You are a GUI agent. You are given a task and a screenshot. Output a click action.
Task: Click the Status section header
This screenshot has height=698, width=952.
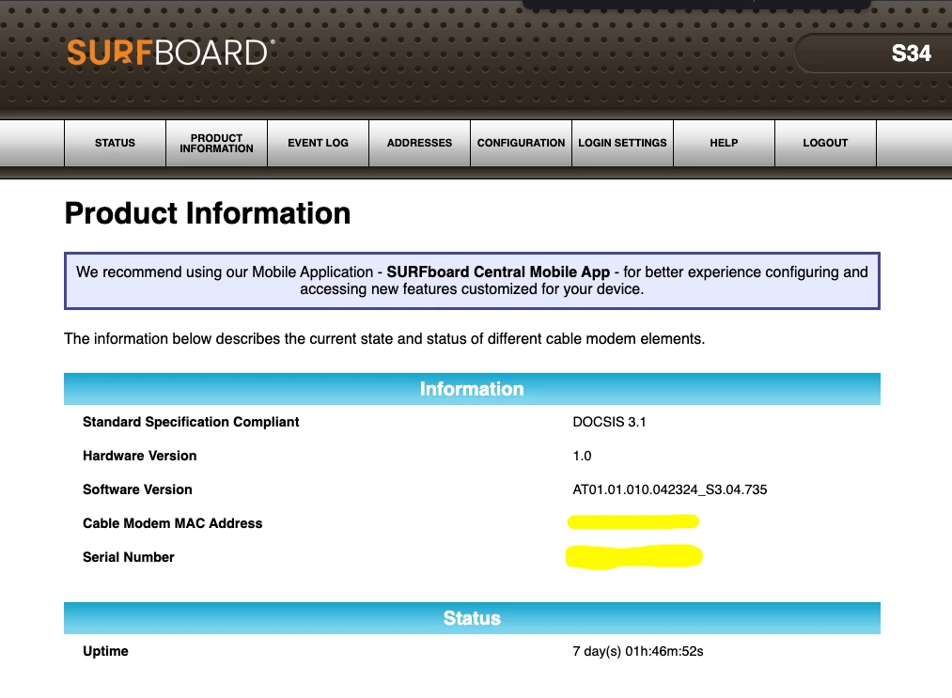[472, 618]
